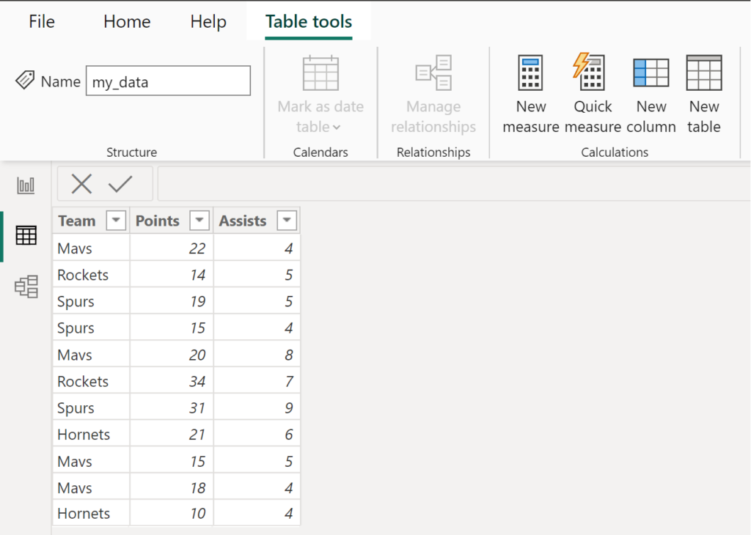This screenshot has height=535, width=751.
Task: Select Data view in the left sidebar
Action: pos(26,235)
